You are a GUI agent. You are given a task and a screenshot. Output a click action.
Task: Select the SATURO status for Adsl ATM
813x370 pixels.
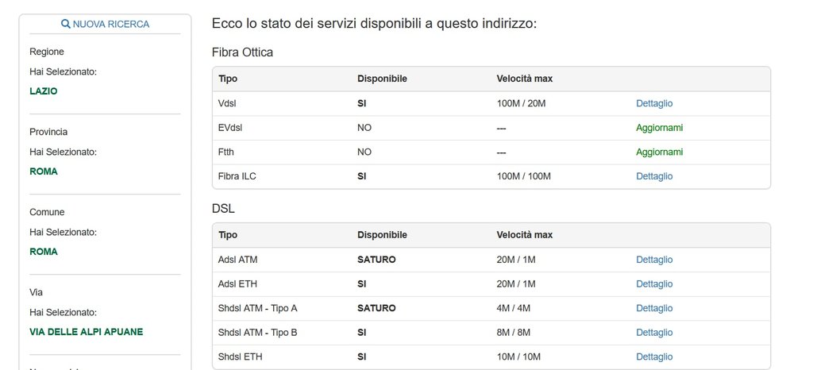(376, 260)
